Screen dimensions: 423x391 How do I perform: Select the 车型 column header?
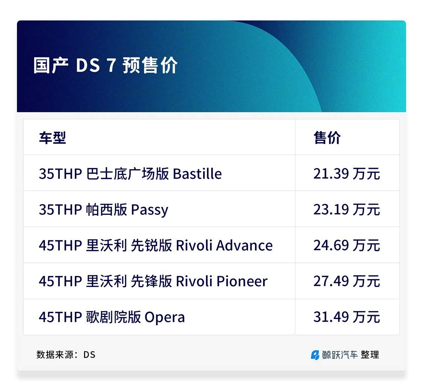(52, 137)
